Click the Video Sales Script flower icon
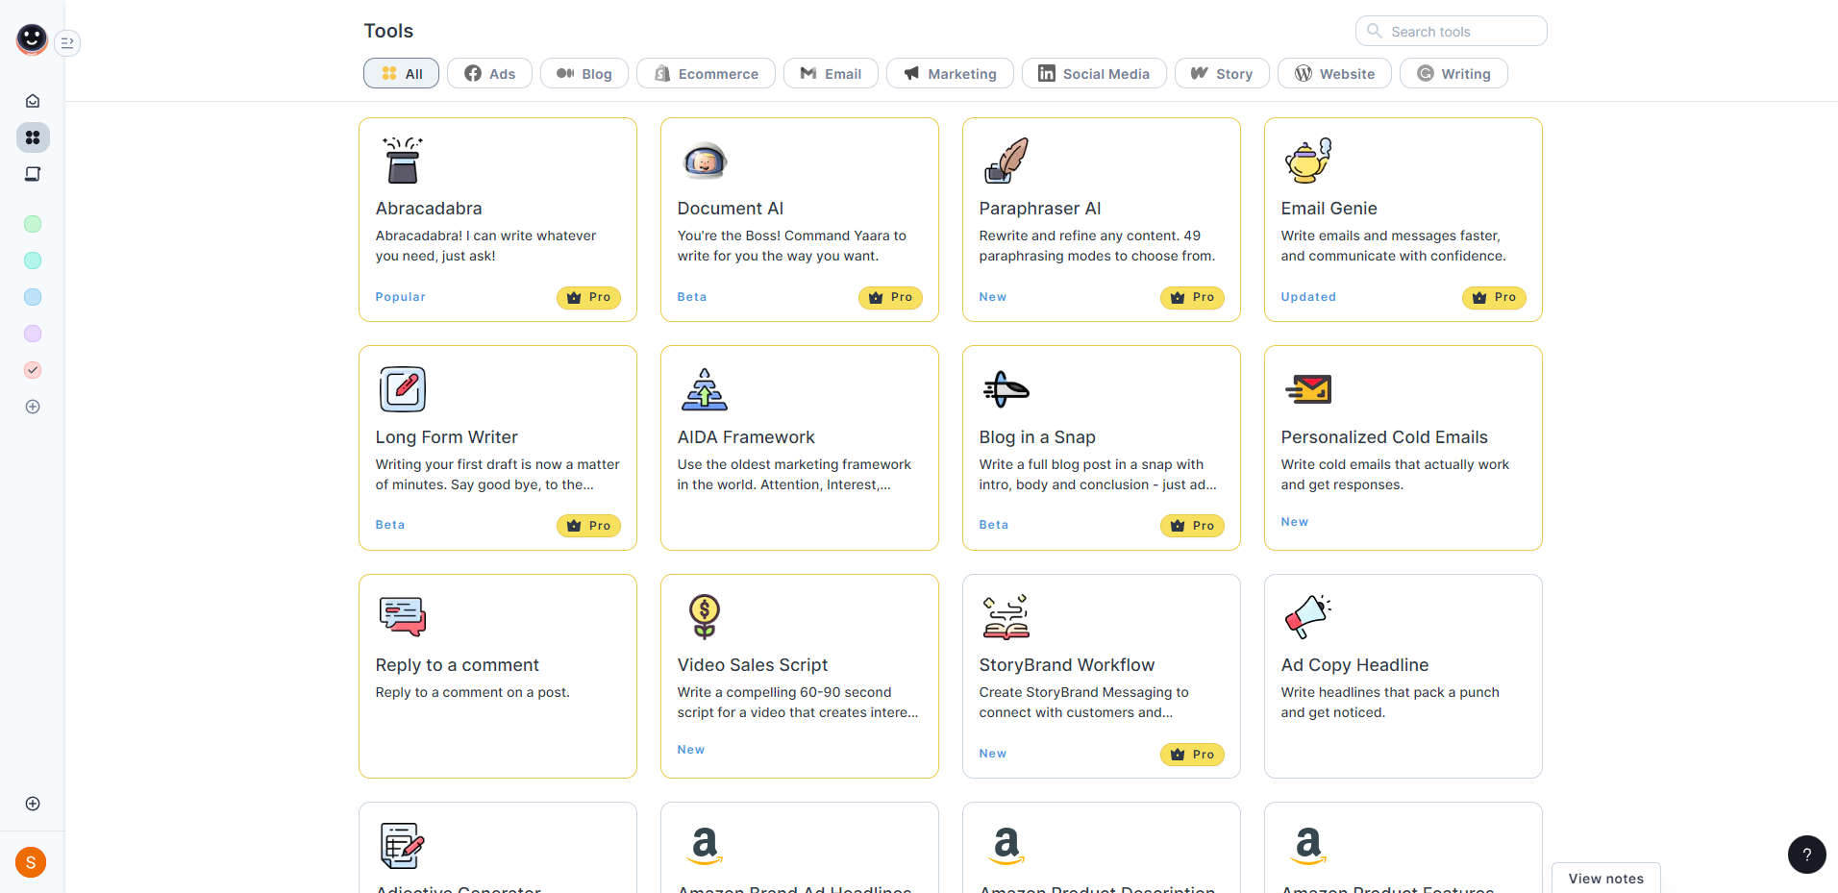Viewport: 1838px width, 893px height. pyautogui.click(x=705, y=617)
